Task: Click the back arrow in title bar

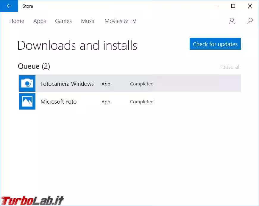Action: click(x=9, y=6)
